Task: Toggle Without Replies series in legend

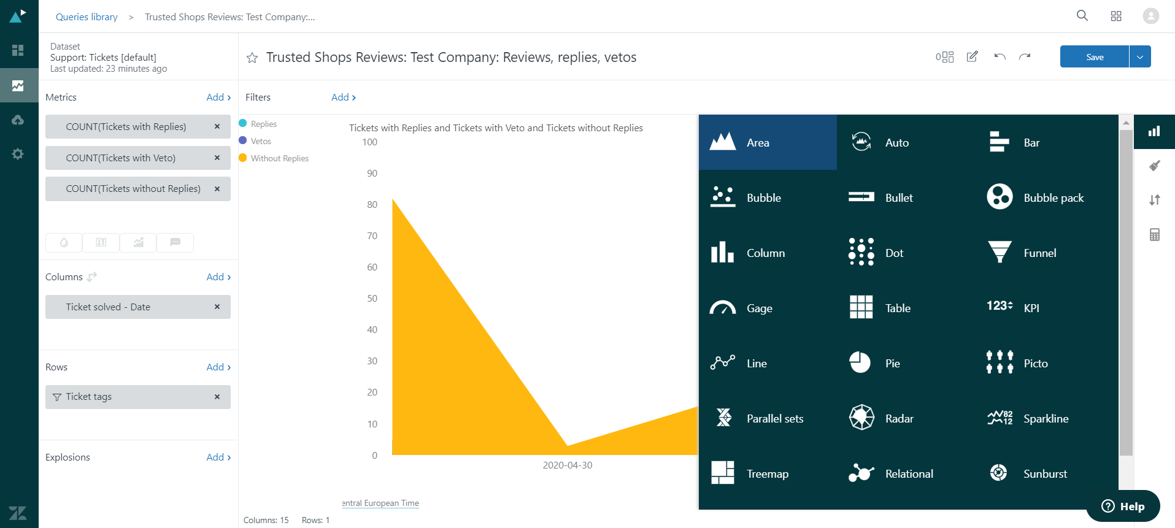Action: (274, 158)
